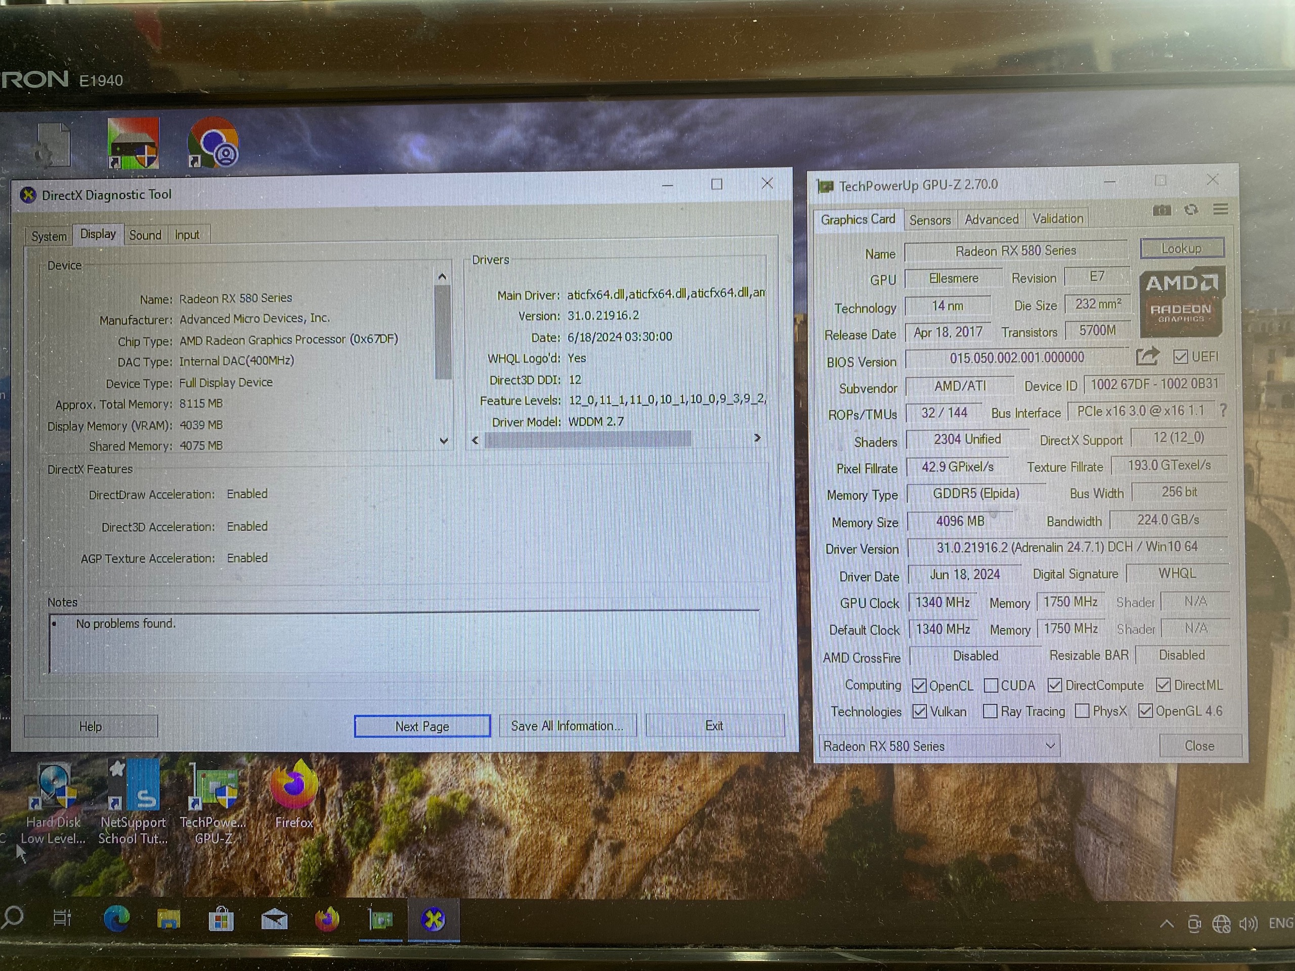Viewport: 1295px width, 971px height.
Task: Launch Microsoft Edge from the taskbar
Action: coord(116,919)
